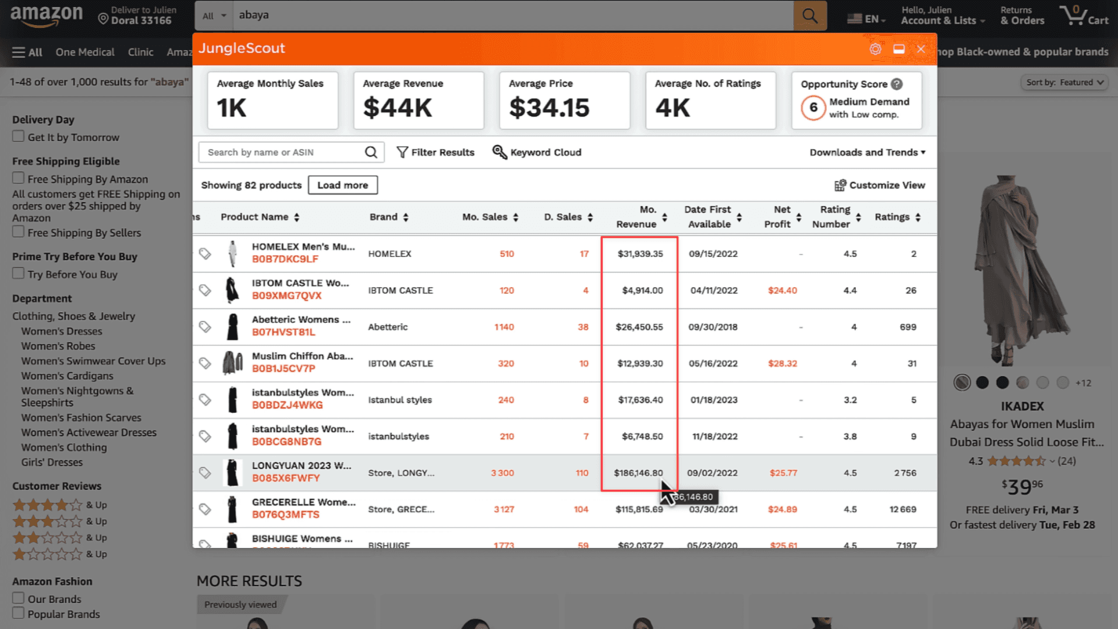Screen dimensions: 1118x629
Task: Minimize the JungleScout panel window icon
Action: [x=899, y=49]
